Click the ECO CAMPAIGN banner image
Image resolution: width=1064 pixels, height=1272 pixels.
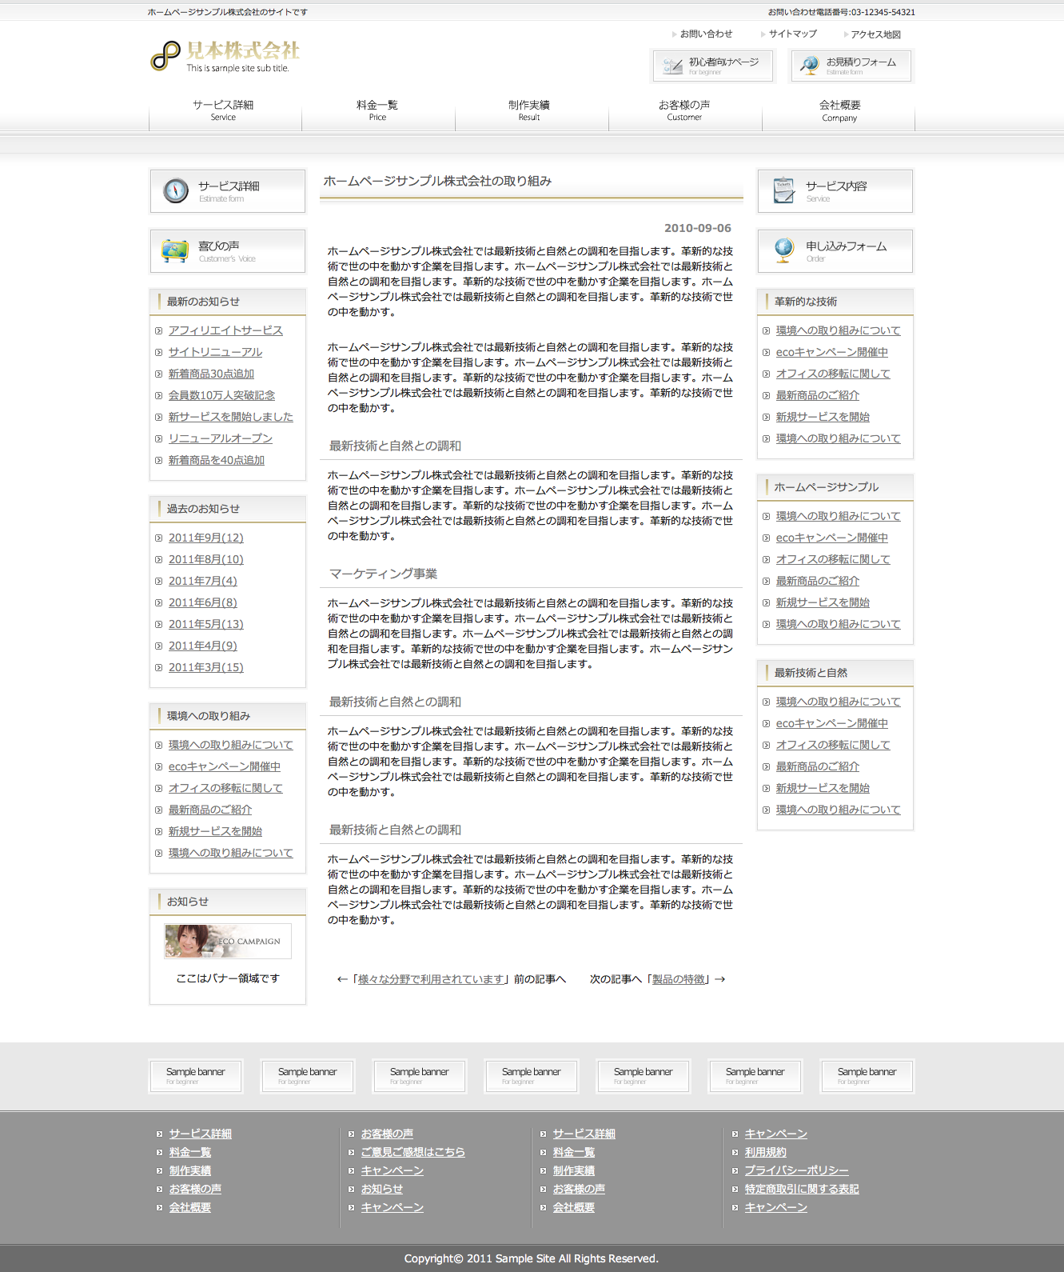(x=228, y=942)
